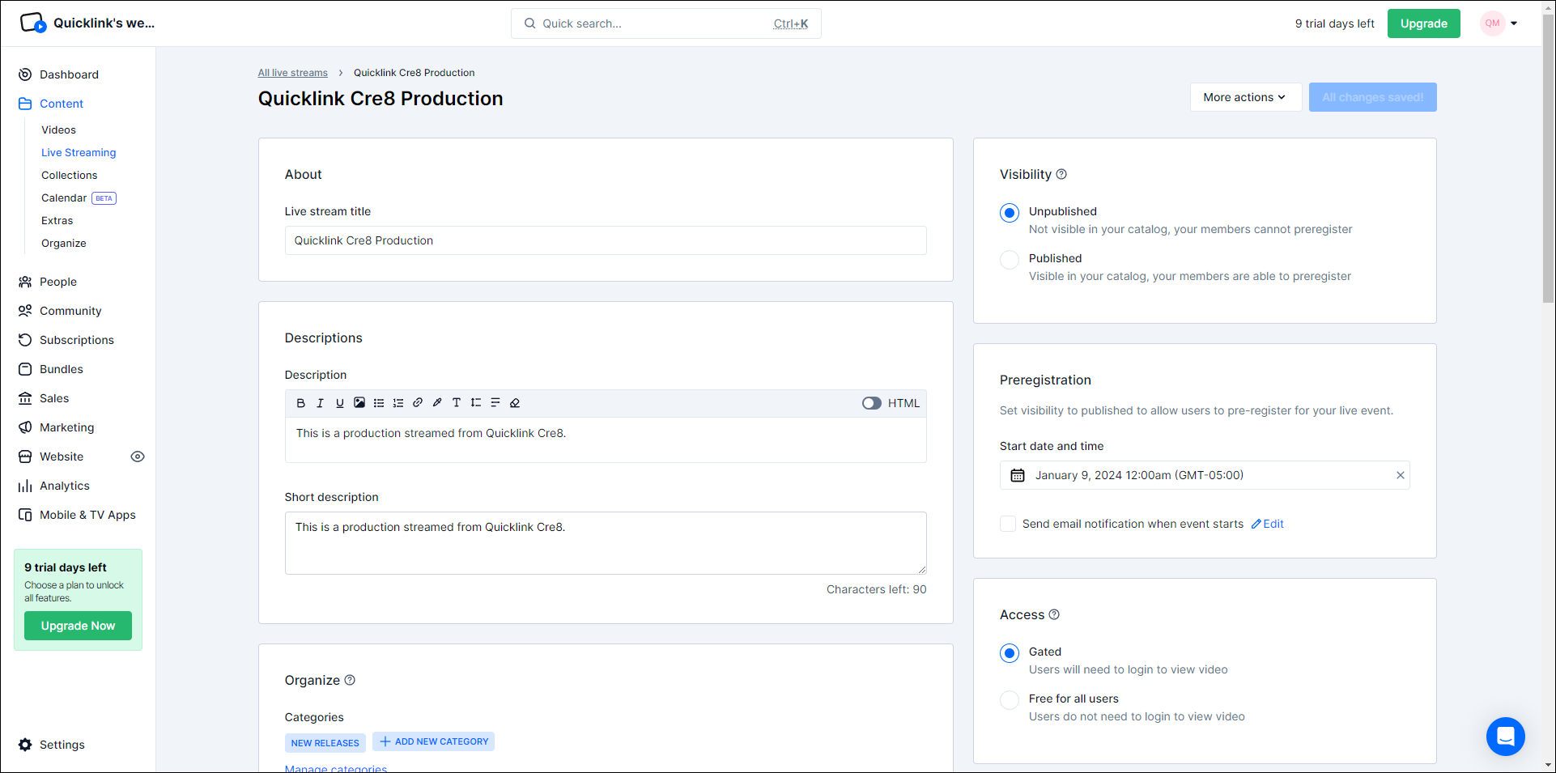
Task: Click the calendar icon in start date field
Action: click(x=1018, y=475)
